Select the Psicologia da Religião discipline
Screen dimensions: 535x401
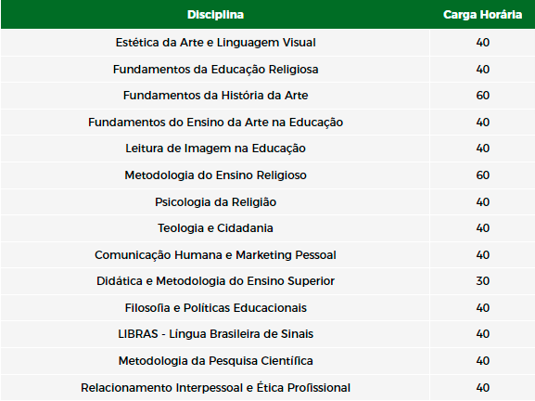click(215, 201)
